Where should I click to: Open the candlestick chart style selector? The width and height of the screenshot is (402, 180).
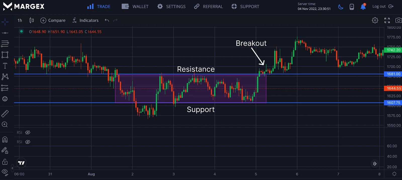coord(32,20)
